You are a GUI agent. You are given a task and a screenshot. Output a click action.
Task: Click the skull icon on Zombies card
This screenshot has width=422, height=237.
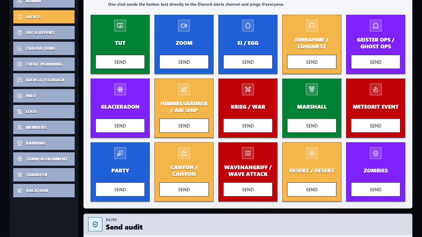click(x=376, y=153)
